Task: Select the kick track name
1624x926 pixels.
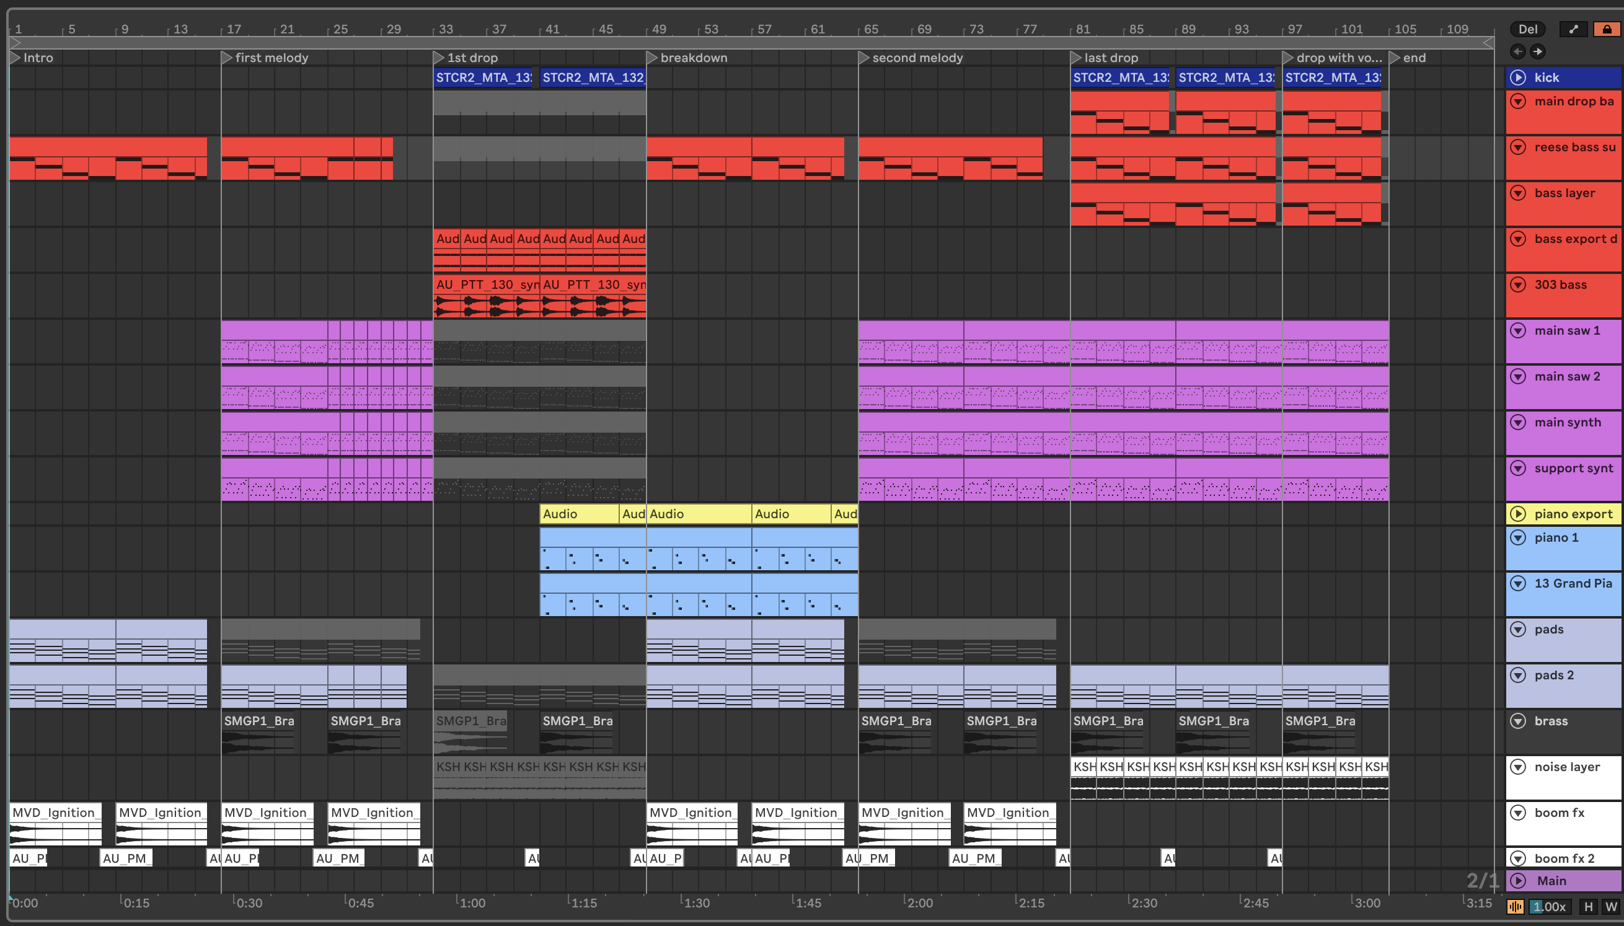Action: tap(1547, 77)
